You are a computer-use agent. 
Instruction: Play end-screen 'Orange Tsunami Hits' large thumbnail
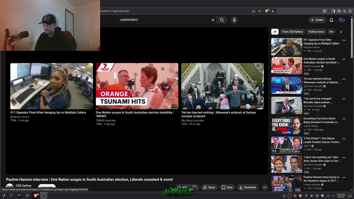pos(137,86)
